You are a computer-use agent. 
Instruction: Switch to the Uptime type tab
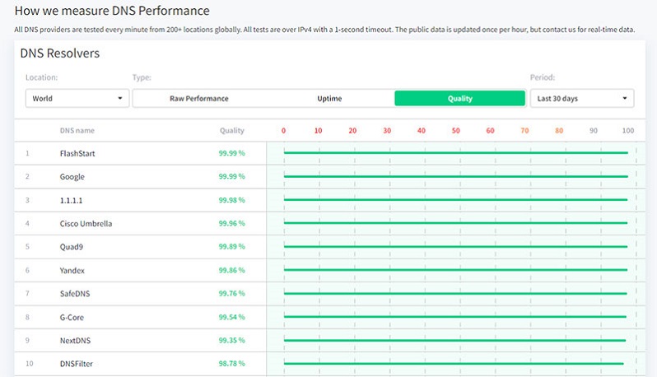tap(329, 99)
